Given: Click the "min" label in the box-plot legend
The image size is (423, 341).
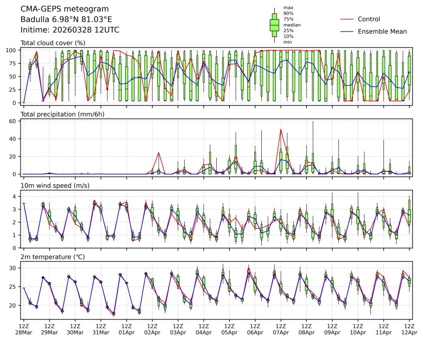Looking at the screenshot, I should tap(287, 42).
